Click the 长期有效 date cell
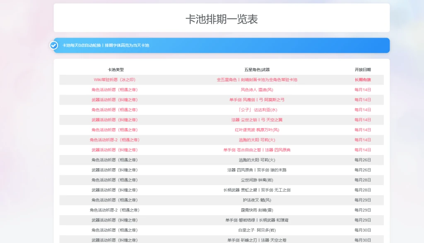 point(362,80)
